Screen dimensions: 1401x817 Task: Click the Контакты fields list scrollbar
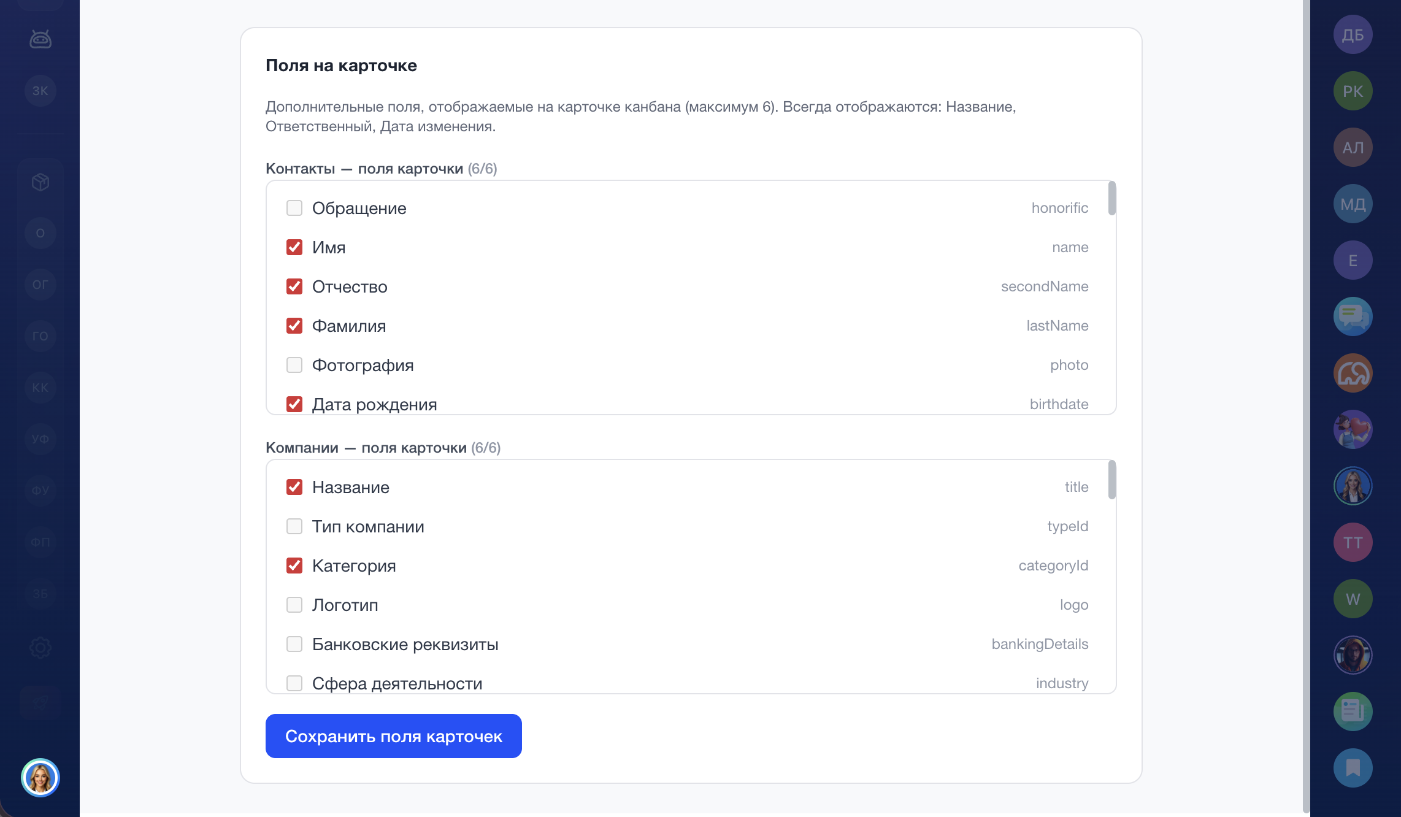click(x=1111, y=199)
